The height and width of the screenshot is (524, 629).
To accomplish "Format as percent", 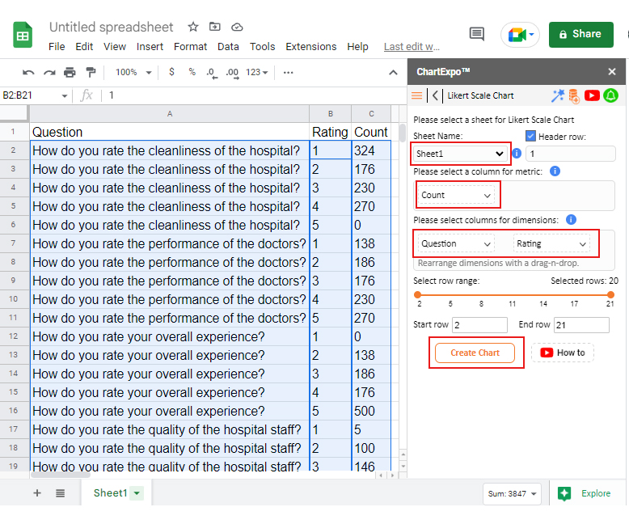I will point(192,72).
